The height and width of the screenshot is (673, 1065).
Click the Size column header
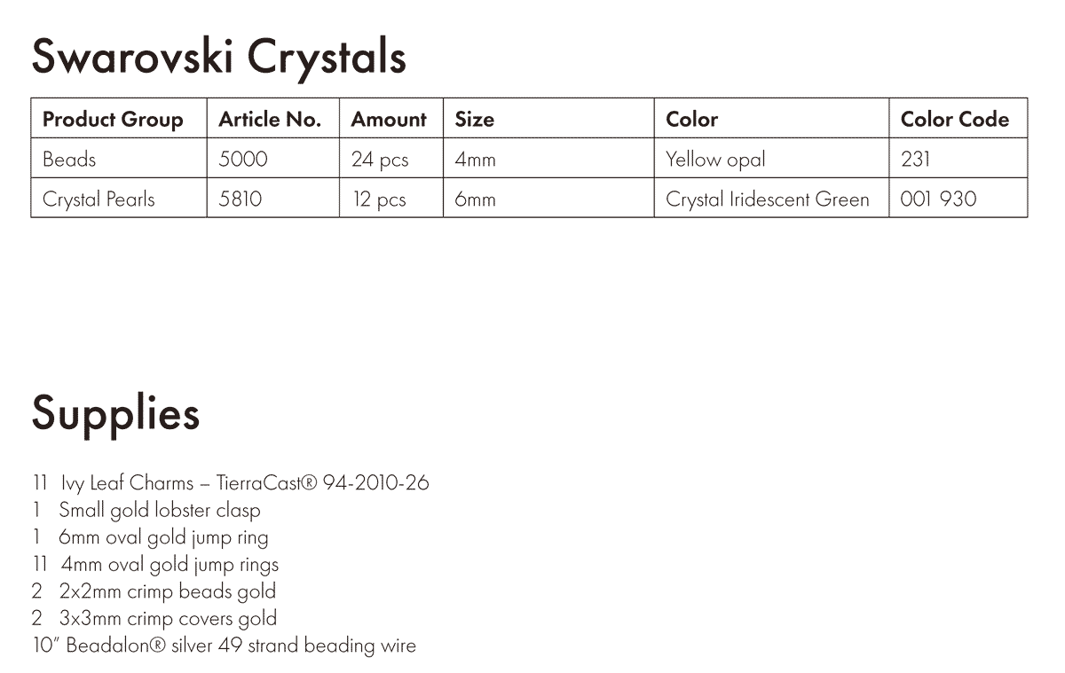[549, 118]
